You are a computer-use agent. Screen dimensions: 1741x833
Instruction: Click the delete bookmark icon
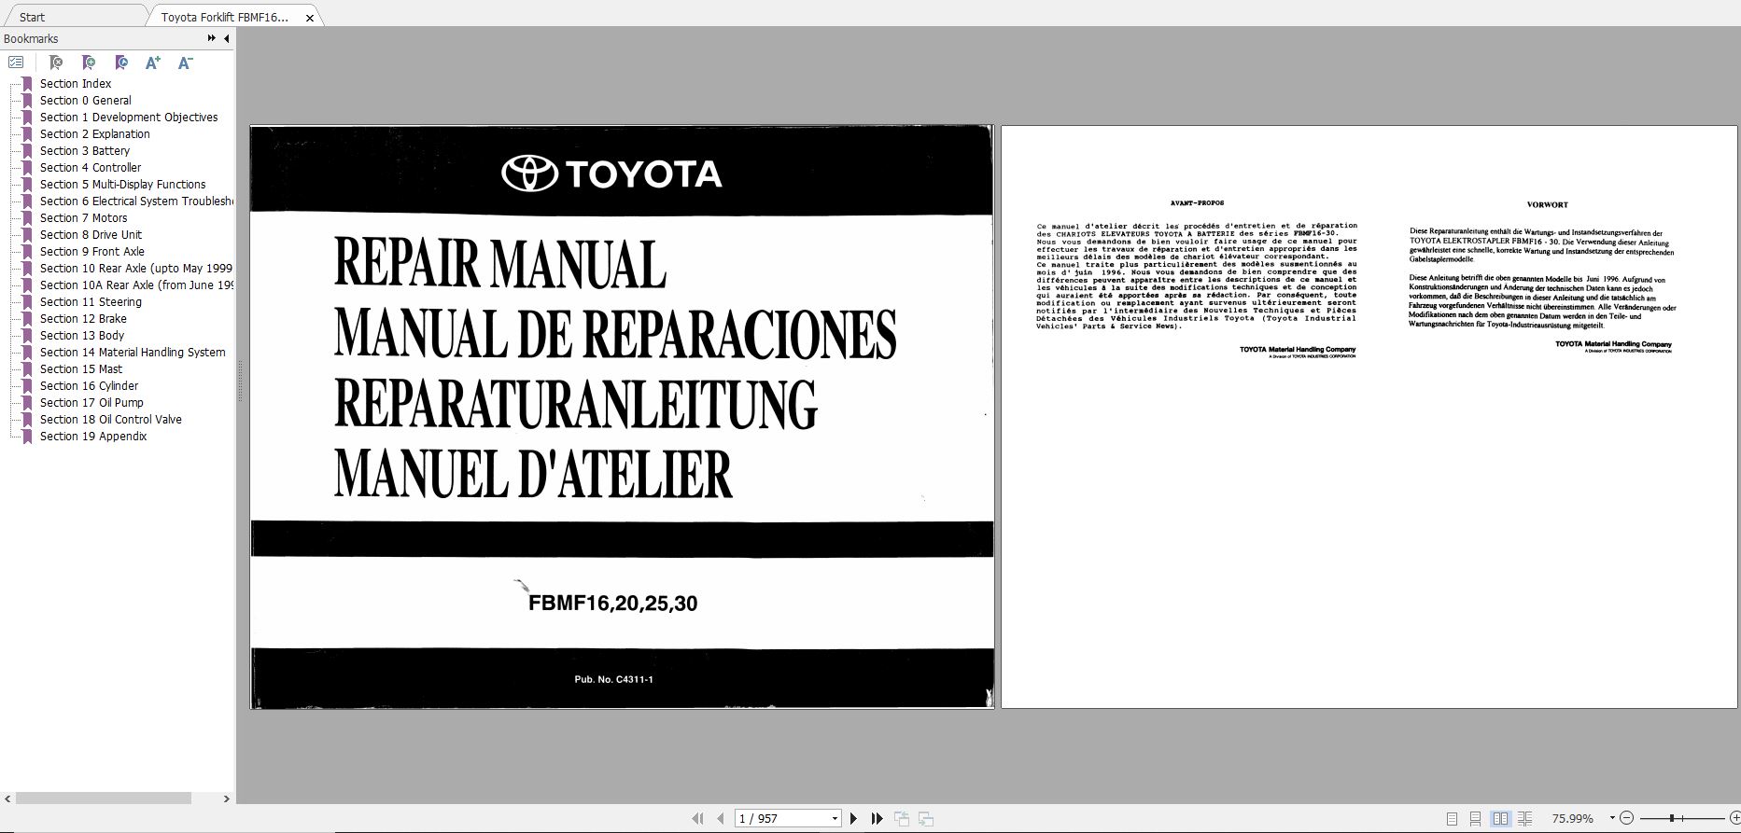coord(56,62)
